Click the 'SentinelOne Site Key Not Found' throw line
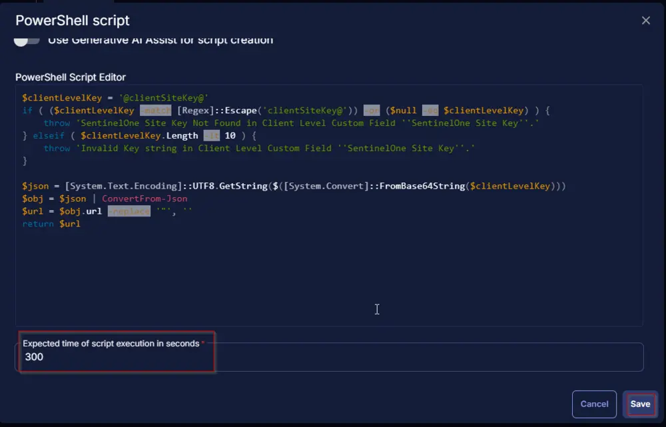Viewport: 666px width, 427px height. point(291,123)
